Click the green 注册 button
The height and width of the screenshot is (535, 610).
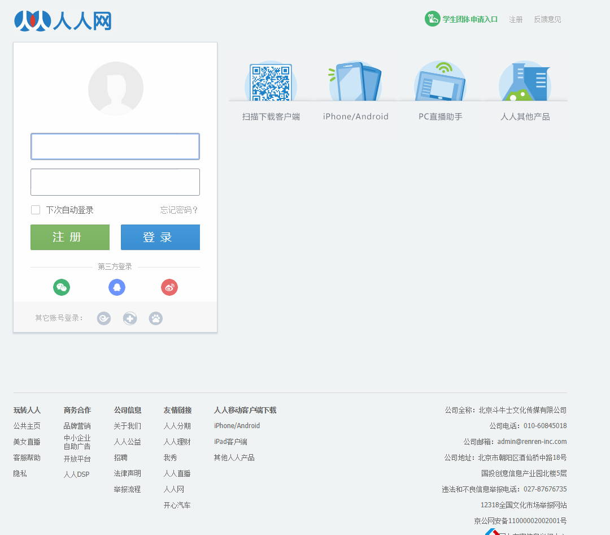click(70, 237)
